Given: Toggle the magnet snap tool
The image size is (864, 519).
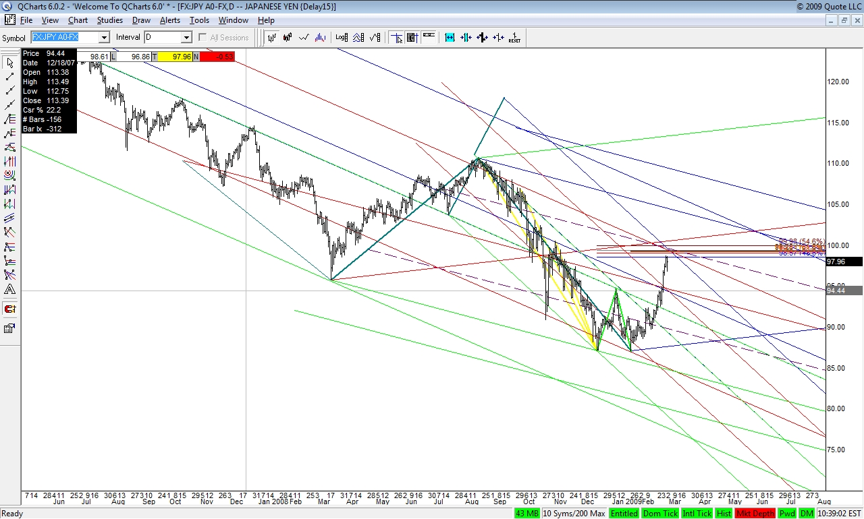Looking at the screenshot, I should click(x=9, y=309).
